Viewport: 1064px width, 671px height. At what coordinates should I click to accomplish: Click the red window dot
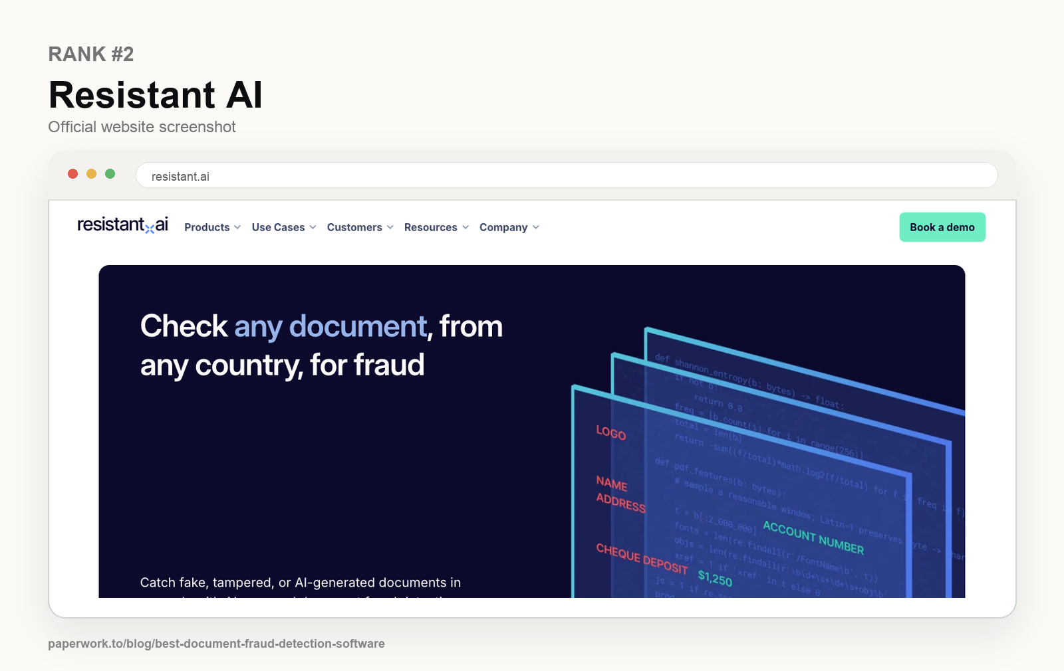pyautogui.click(x=73, y=174)
